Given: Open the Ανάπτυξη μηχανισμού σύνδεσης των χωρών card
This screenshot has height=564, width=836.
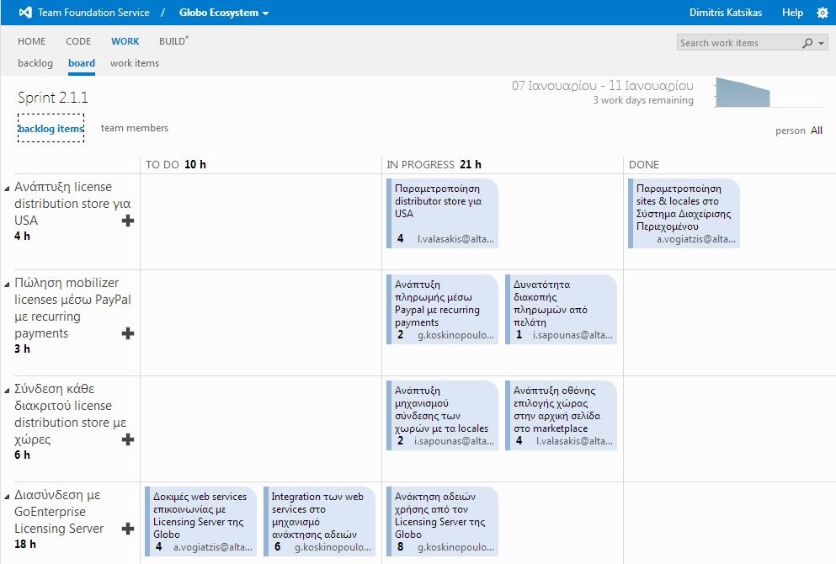Looking at the screenshot, I should pyautogui.click(x=443, y=415).
